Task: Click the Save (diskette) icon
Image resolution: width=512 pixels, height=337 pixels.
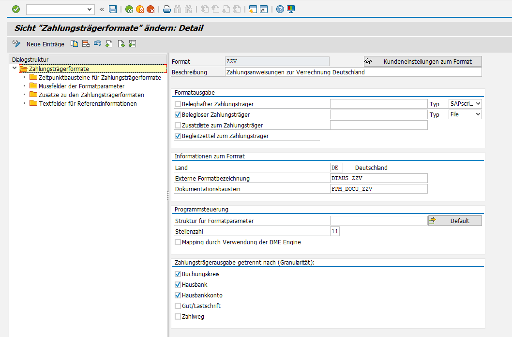Action: point(113,9)
